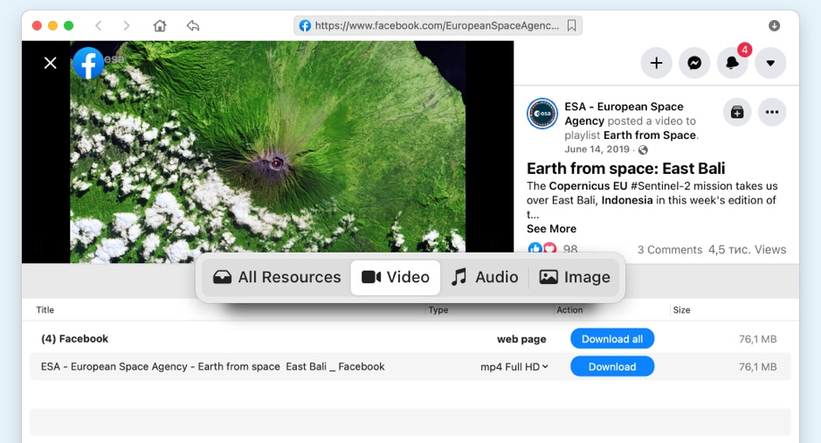The image size is (821, 443).
Task: Open notifications bell with 4 badge
Action: point(733,63)
